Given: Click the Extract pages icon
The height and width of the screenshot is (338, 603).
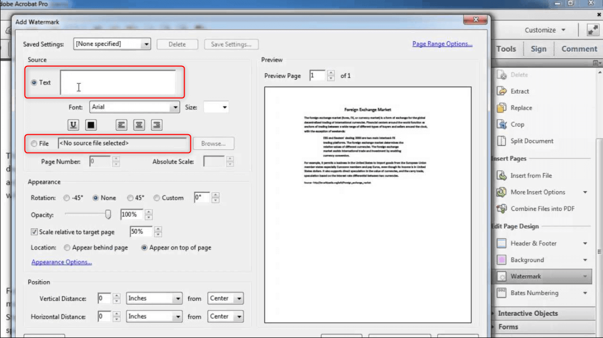Looking at the screenshot, I should [x=502, y=91].
